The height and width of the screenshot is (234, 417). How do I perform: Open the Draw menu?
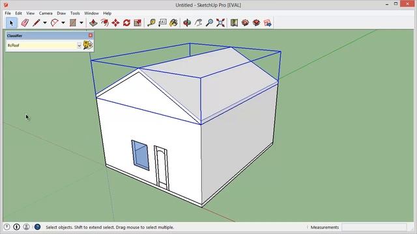coord(61,13)
